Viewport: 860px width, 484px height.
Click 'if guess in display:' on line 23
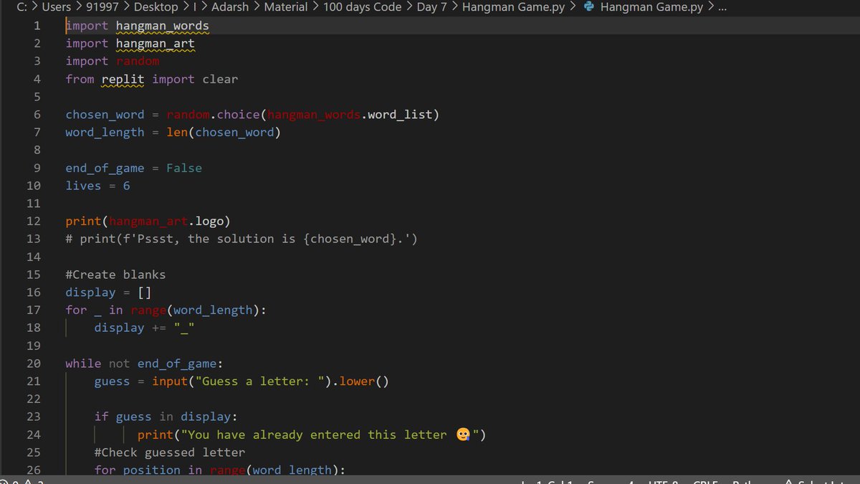tap(166, 417)
